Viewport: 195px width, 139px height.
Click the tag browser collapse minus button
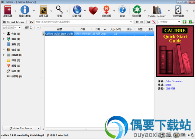click(x=38, y=28)
